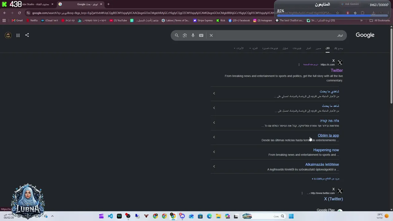Expand chevron on the Obtén la app row
Screen dimensions: 393x221
coord(214,137)
